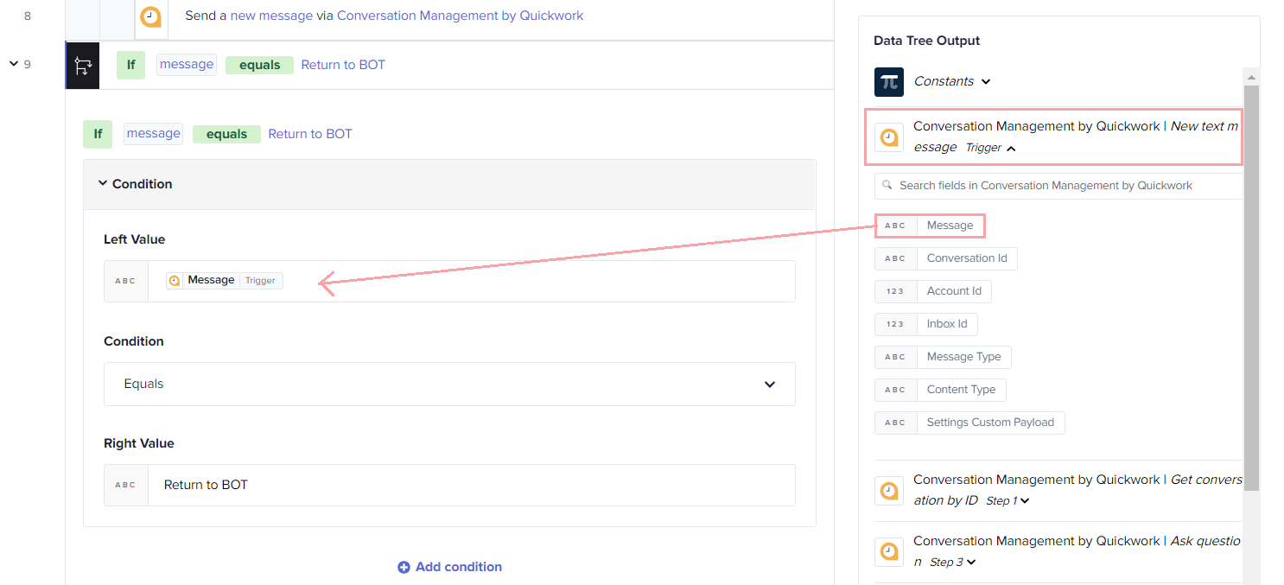1284x585 pixels.
Task: Click the If badge in the step 9 header
Action: tap(130, 65)
